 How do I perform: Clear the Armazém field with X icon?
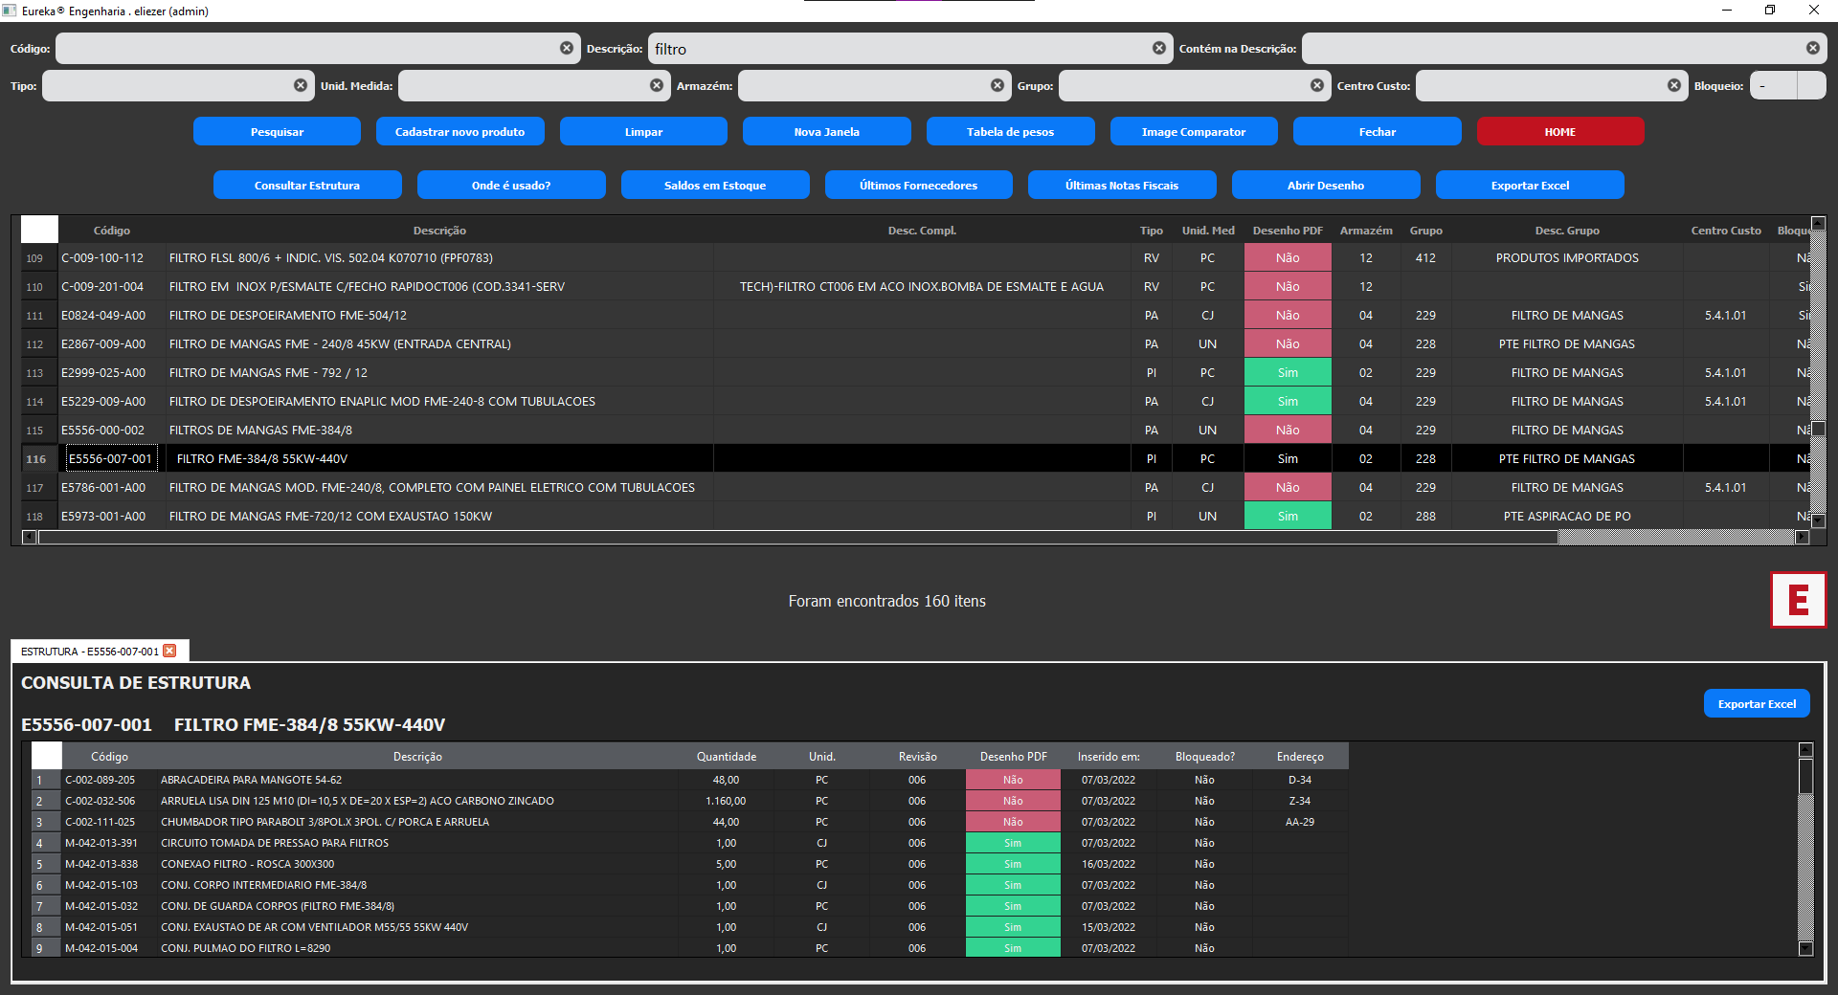(x=997, y=85)
